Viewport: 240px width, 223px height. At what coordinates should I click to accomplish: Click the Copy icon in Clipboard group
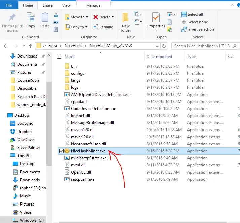tap(31, 17)
